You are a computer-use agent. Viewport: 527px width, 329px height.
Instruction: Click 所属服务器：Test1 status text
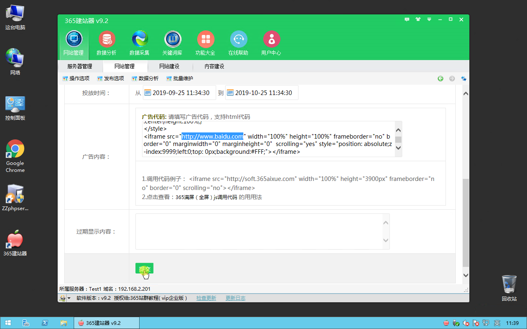(81, 289)
